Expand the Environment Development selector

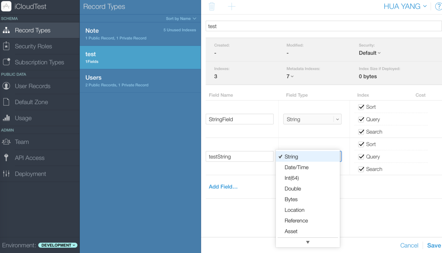coord(58,245)
